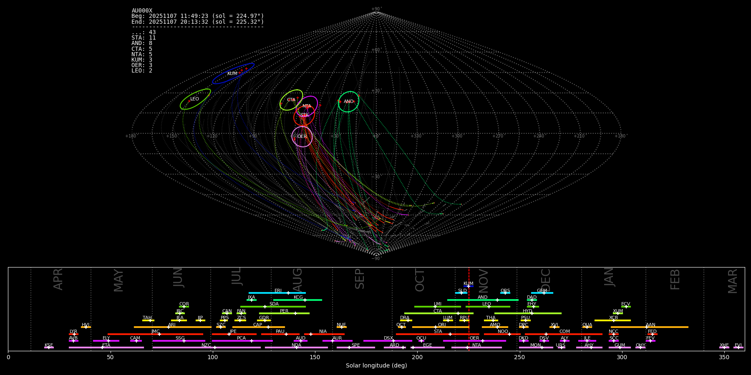
Task: Select the CTA radiant label on sky map
Action: pyautogui.click(x=291, y=100)
